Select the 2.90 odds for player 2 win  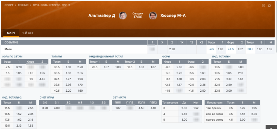pyautogui.click(x=172, y=49)
